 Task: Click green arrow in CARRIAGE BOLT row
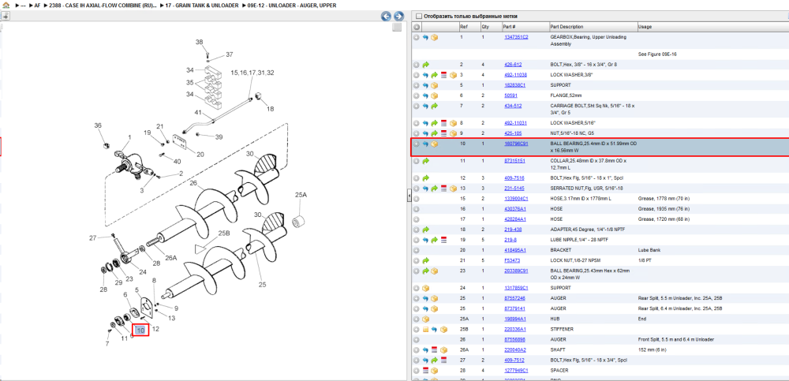(435, 106)
